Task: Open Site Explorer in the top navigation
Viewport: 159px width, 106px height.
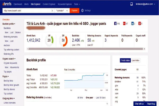Action: tap(36, 4)
